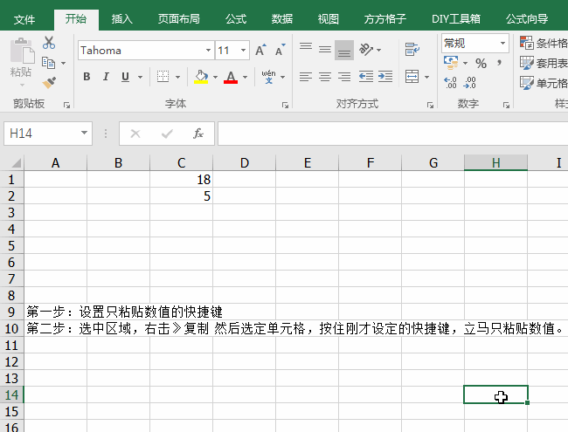This screenshot has width=568, height=432.
Task: Expand the font size 11 dropdown
Action: [x=244, y=51]
